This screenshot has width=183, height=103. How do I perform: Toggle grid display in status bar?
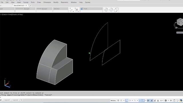[x=118, y=100]
